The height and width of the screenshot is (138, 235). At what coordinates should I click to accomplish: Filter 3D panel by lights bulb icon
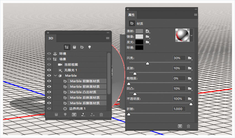click(89, 47)
